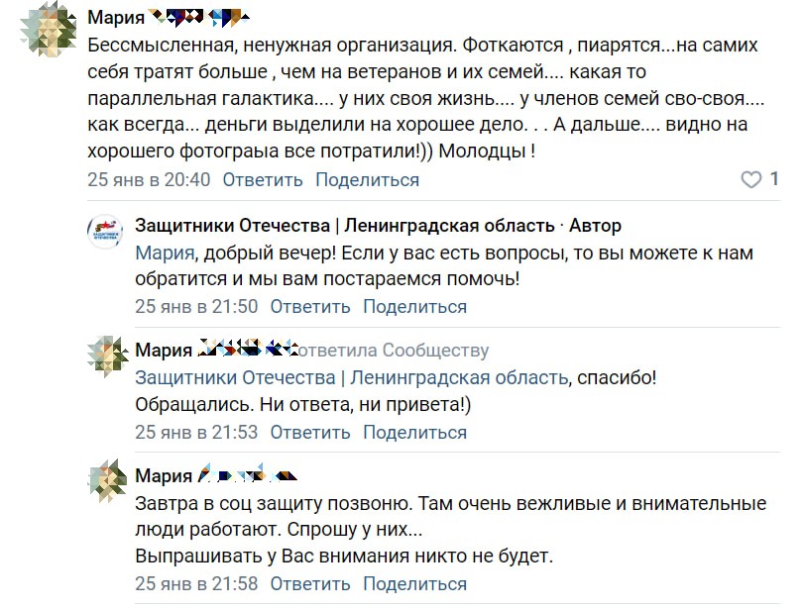
Task: Click Поделиться under the 20:40 comment
Action: coord(367,179)
